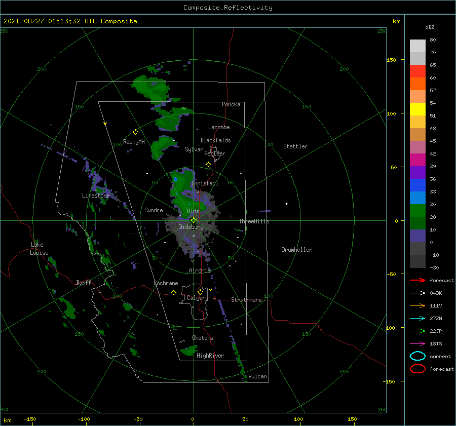Pick the light gray 70-80 dBZ swatch
The height and width of the screenshot is (426, 456).
pos(417,46)
